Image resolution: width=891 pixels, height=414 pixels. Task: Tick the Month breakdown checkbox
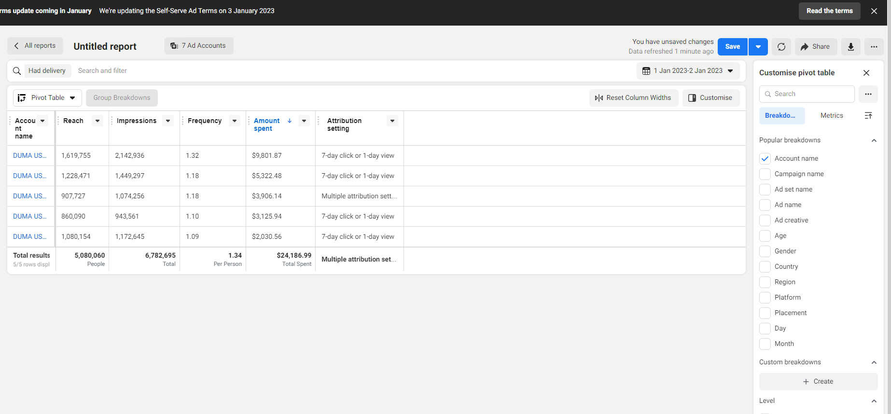[x=765, y=344]
